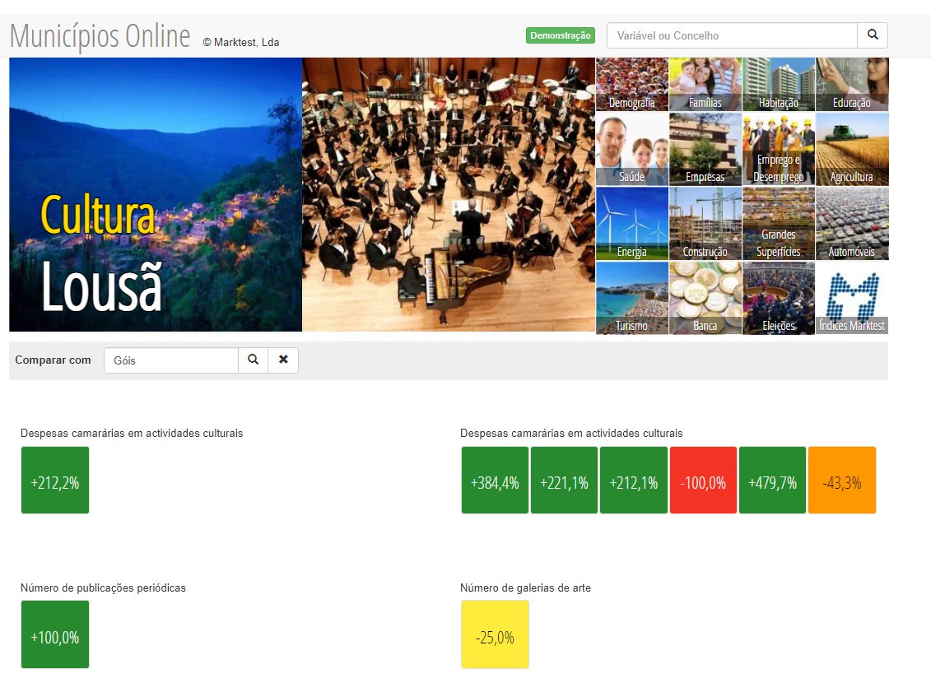Open the Automóveis category tile

click(851, 224)
